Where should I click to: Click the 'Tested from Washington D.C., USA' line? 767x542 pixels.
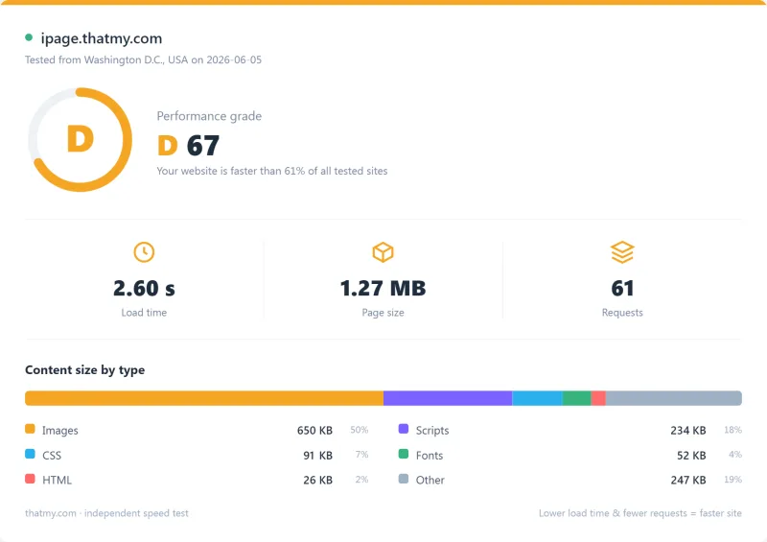pyautogui.click(x=143, y=59)
